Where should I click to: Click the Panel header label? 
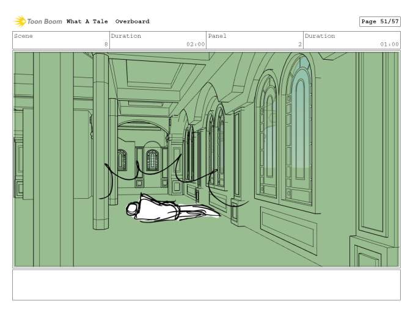(x=217, y=36)
